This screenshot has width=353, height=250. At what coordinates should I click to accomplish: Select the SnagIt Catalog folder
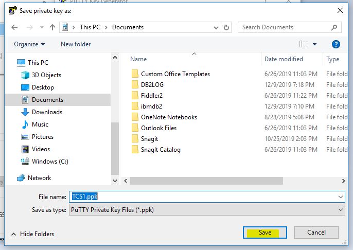click(161, 150)
